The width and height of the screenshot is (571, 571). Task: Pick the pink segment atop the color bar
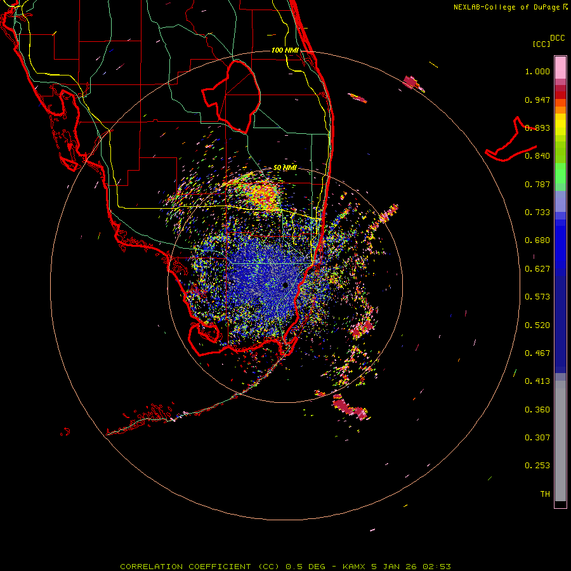pos(560,67)
